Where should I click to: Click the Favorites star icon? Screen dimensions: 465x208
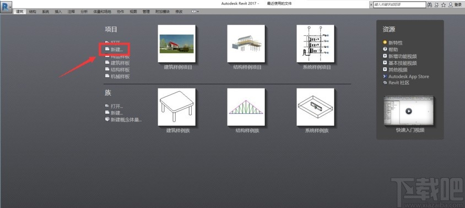[x=444, y=5]
